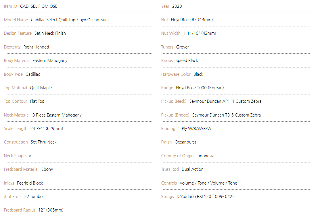Image resolution: width=318 pixels, height=223 pixels.
Task: Click the Pearloid Block inlays value
Action: coord(30,183)
